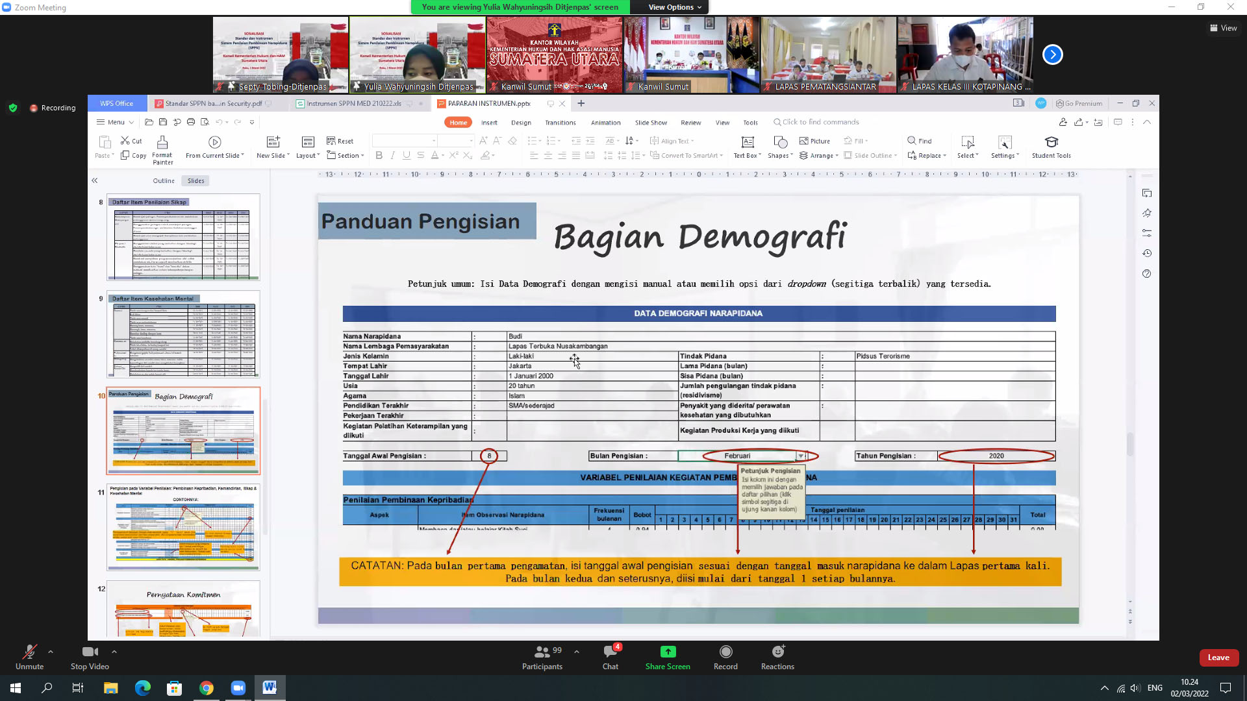The width and height of the screenshot is (1247, 701).
Task: Toggle the Outline pane view
Action: click(x=164, y=181)
